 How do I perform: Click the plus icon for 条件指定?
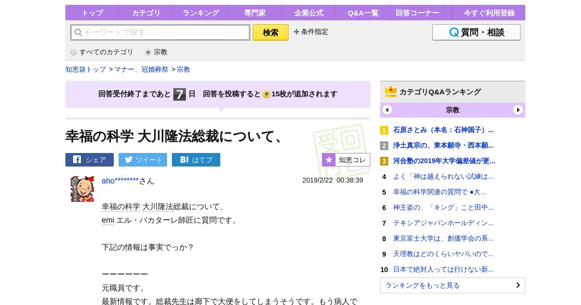297,32
